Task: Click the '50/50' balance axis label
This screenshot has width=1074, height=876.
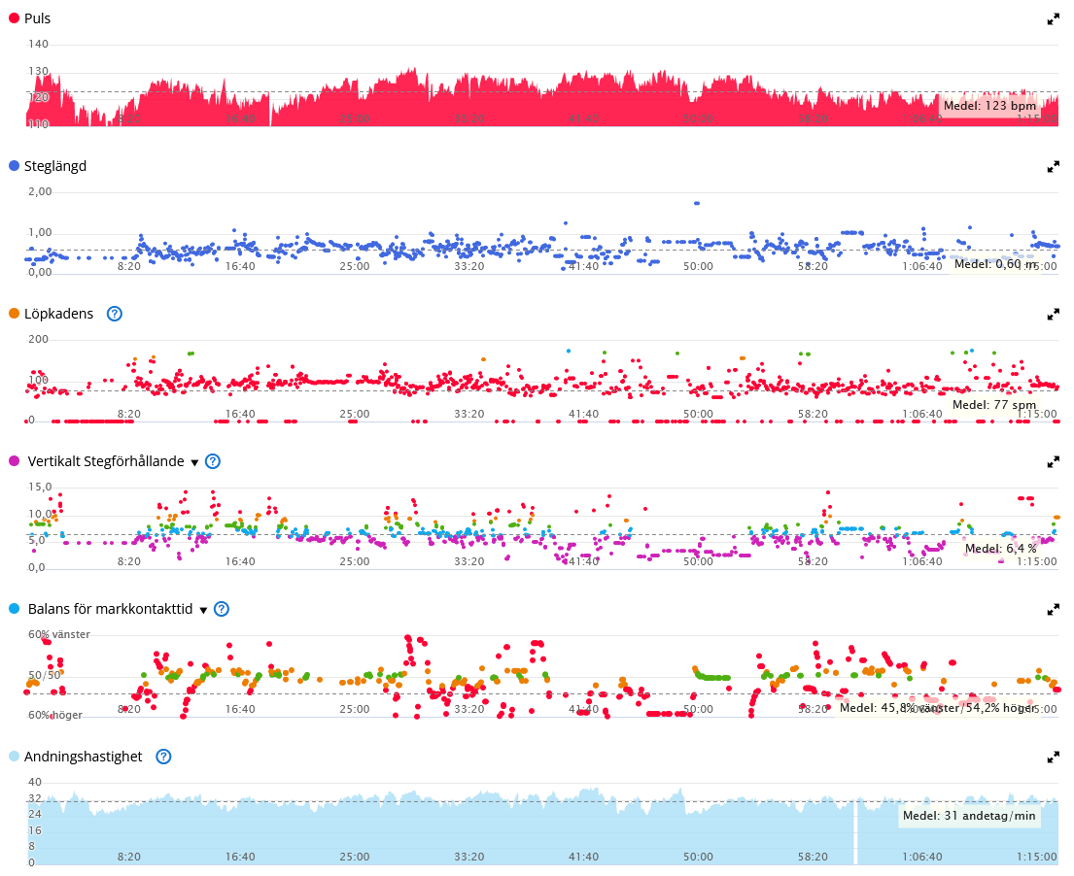Action: (x=45, y=676)
